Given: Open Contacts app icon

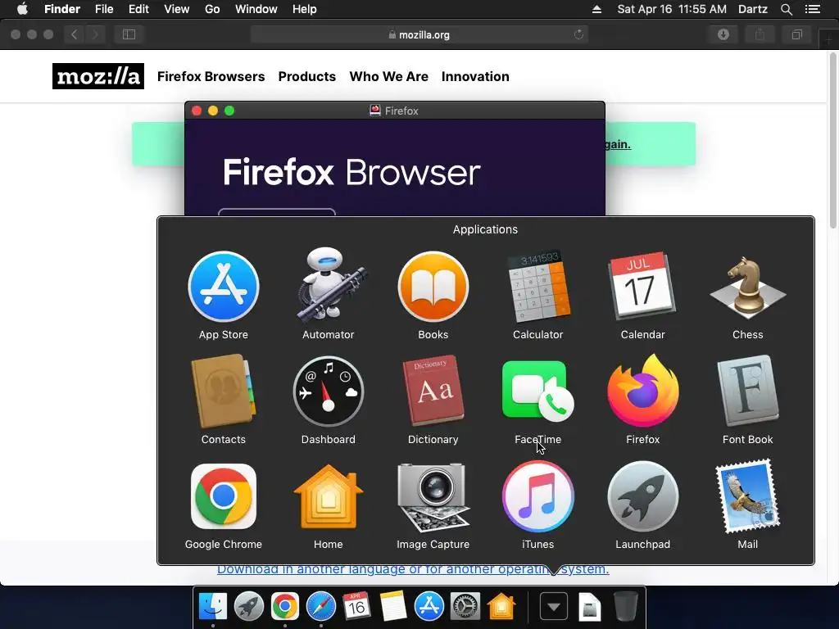Looking at the screenshot, I should (224, 391).
